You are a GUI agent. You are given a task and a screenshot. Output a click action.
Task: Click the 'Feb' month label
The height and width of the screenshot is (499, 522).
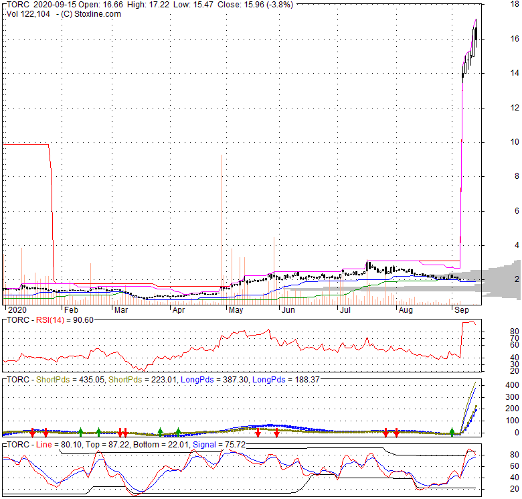pos(71,310)
